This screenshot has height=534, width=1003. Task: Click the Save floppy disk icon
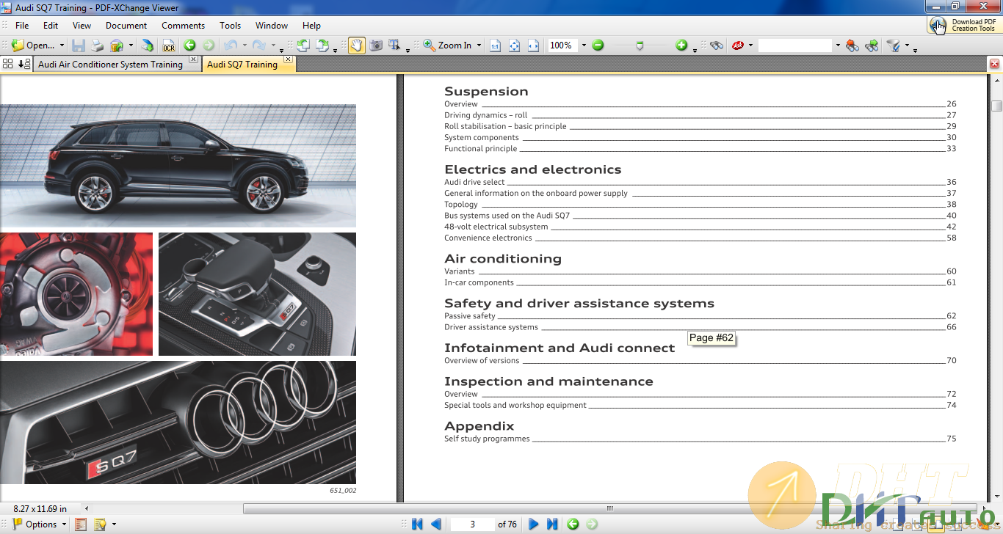79,45
